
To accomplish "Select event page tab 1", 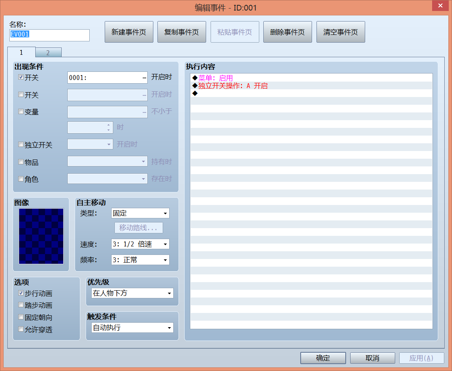I will tap(22, 52).
